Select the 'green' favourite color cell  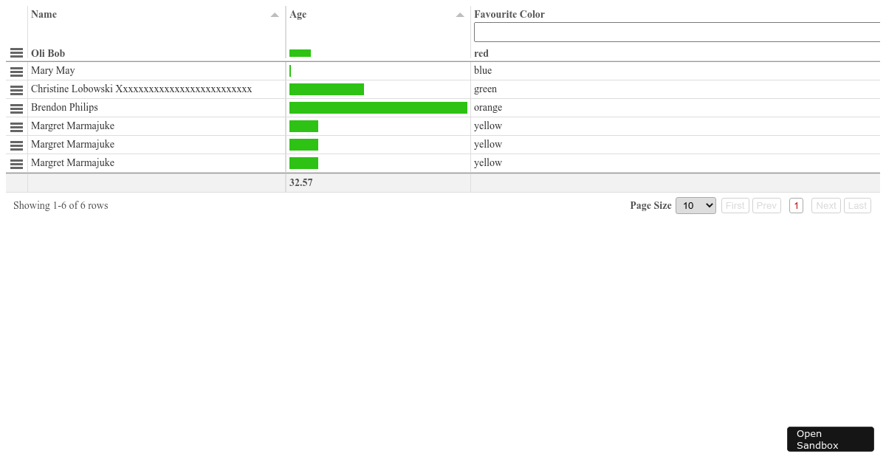(x=676, y=89)
